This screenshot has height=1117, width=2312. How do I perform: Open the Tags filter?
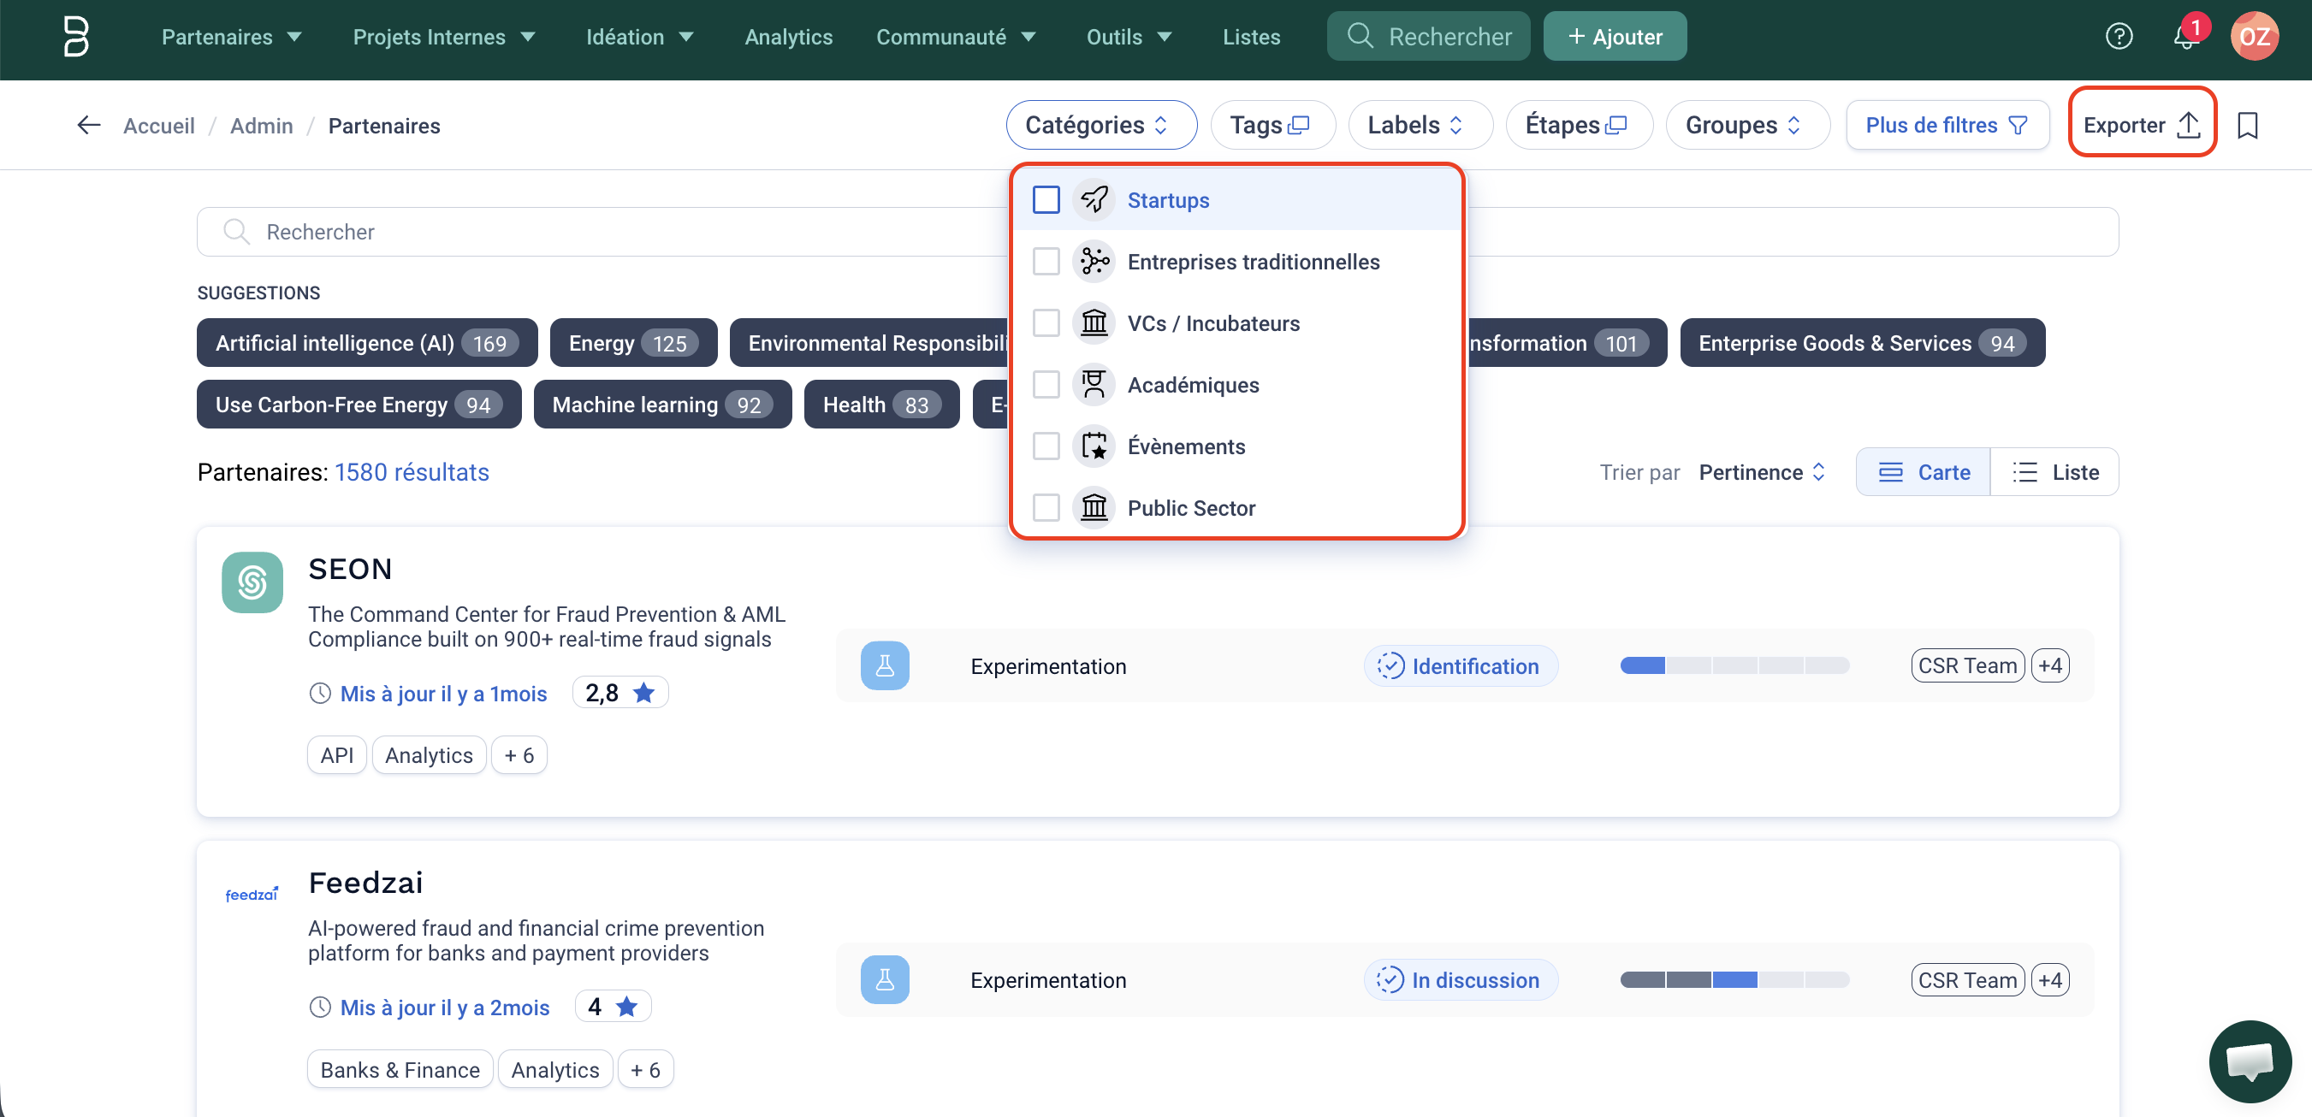(1272, 125)
